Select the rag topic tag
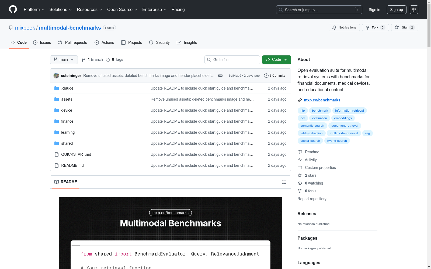The width and height of the screenshot is (431, 269). [367, 133]
